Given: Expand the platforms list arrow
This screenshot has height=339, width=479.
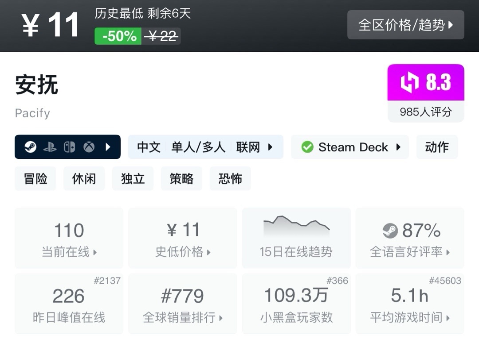Looking at the screenshot, I should [x=108, y=147].
